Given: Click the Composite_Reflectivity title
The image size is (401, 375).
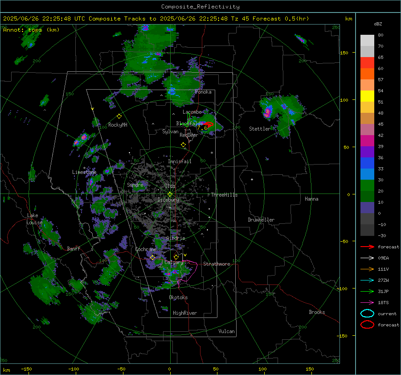Looking at the screenshot, I should pos(200,7).
